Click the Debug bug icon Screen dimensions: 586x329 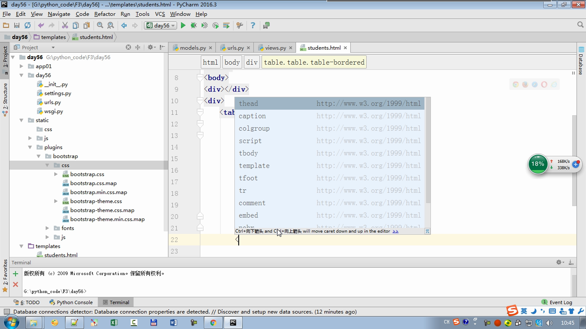pyautogui.click(x=194, y=26)
